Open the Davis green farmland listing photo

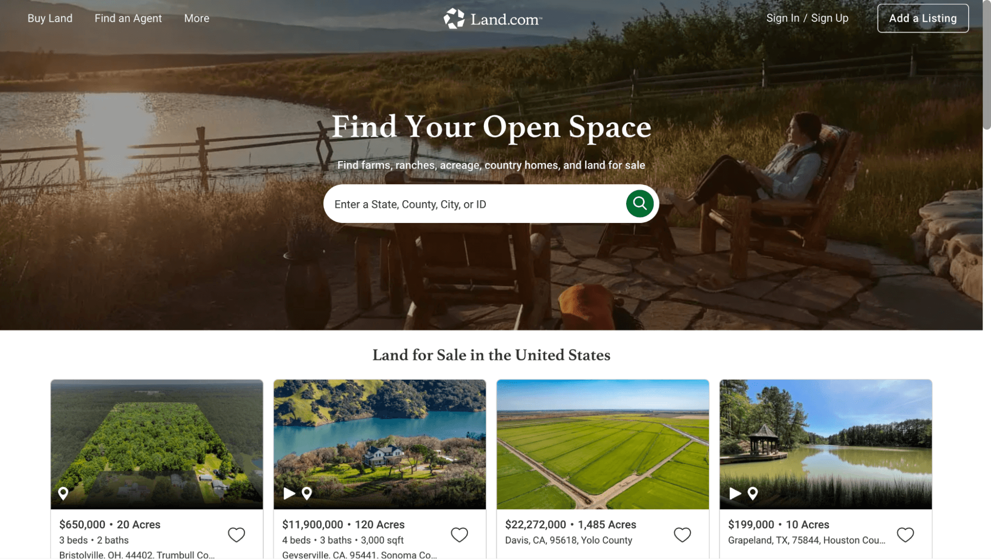603,445
